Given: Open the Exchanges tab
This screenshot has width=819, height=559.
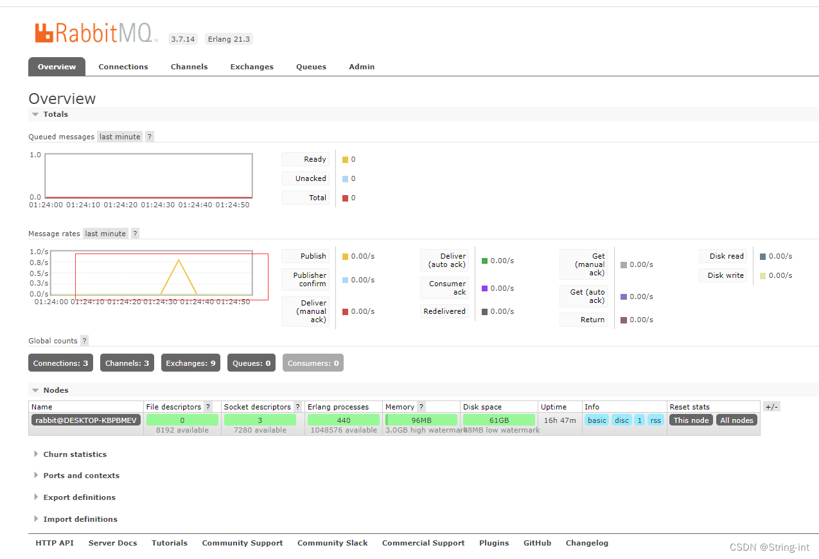Looking at the screenshot, I should pos(252,67).
